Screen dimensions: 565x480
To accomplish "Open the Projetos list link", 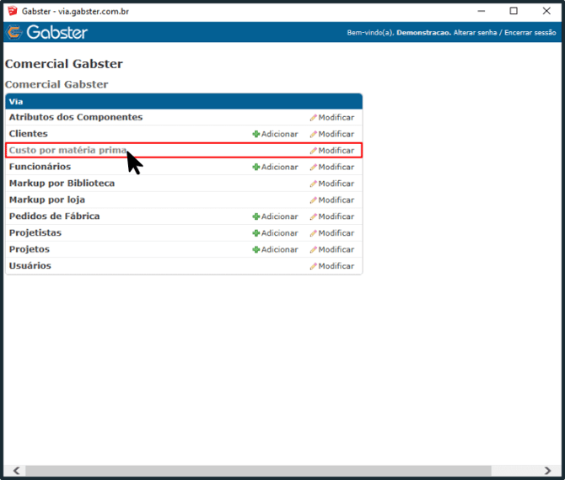I will pyautogui.click(x=30, y=249).
